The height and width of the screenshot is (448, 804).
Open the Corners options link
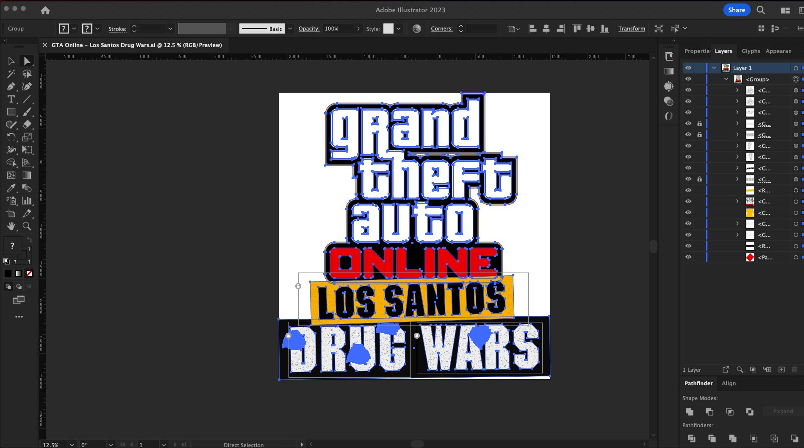pyautogui.click(x=442, y=28)
